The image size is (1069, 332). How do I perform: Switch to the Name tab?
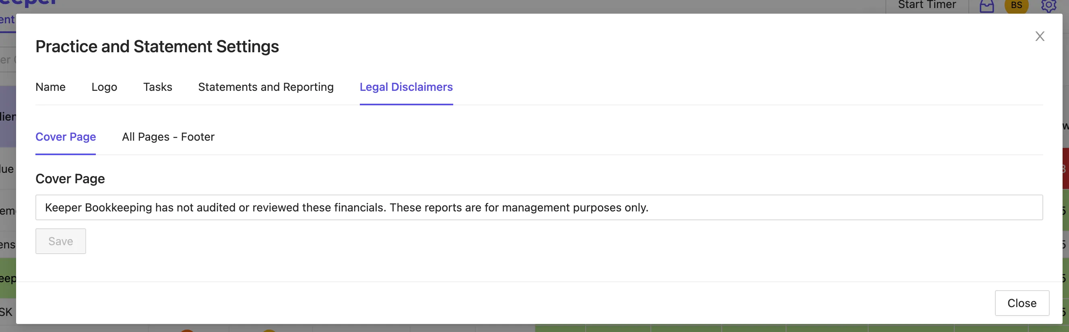point(50,87)
